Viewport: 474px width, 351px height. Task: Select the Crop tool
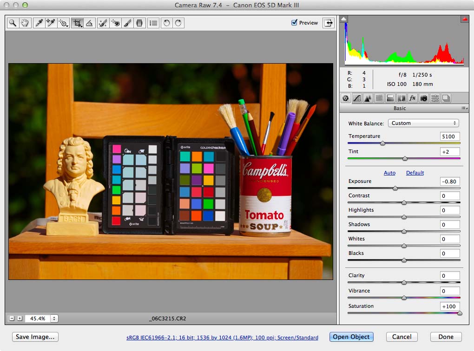coord(78,23)
